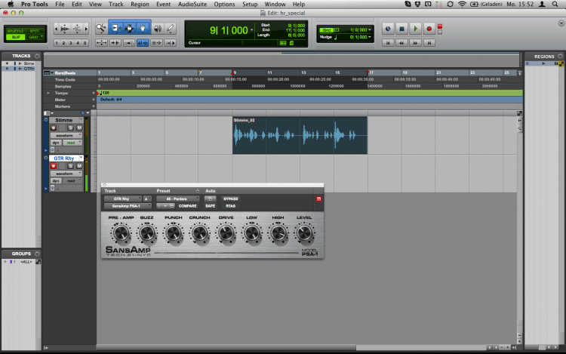Click zoom preset button 1
The image size is (566, 354).
[x=57, y=43]
